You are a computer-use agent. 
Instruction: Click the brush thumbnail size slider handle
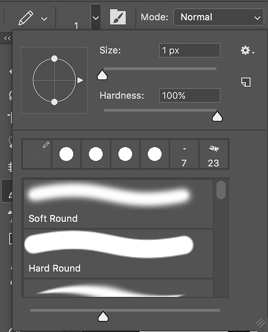pos(103,316)
